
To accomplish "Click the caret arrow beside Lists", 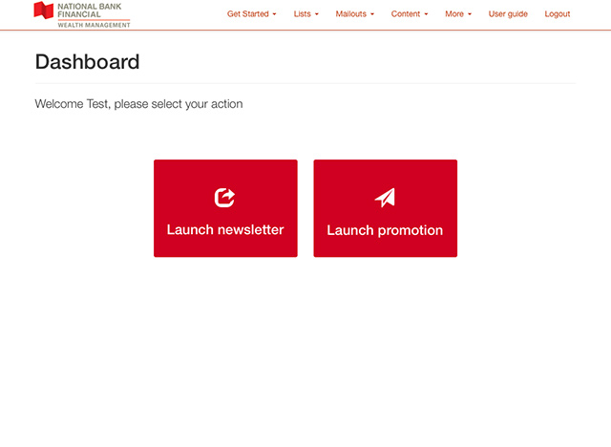I will pyautogui.click(x=317, y=15).
